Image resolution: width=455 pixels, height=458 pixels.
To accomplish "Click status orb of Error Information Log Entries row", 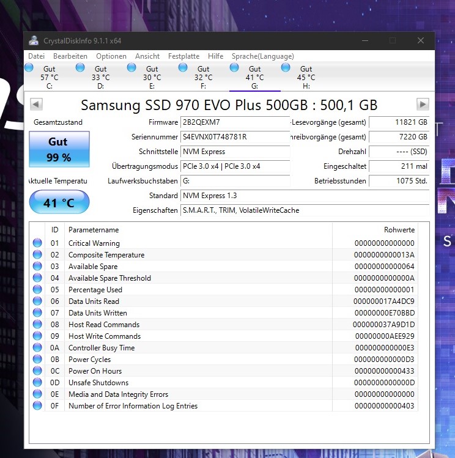I will coord(37,405).
